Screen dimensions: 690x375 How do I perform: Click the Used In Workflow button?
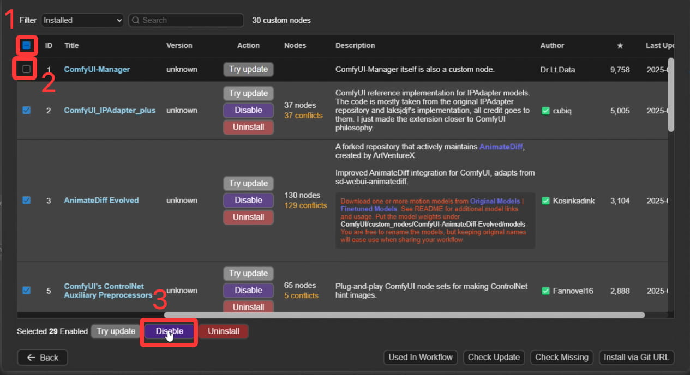click(x=420, y=358)
